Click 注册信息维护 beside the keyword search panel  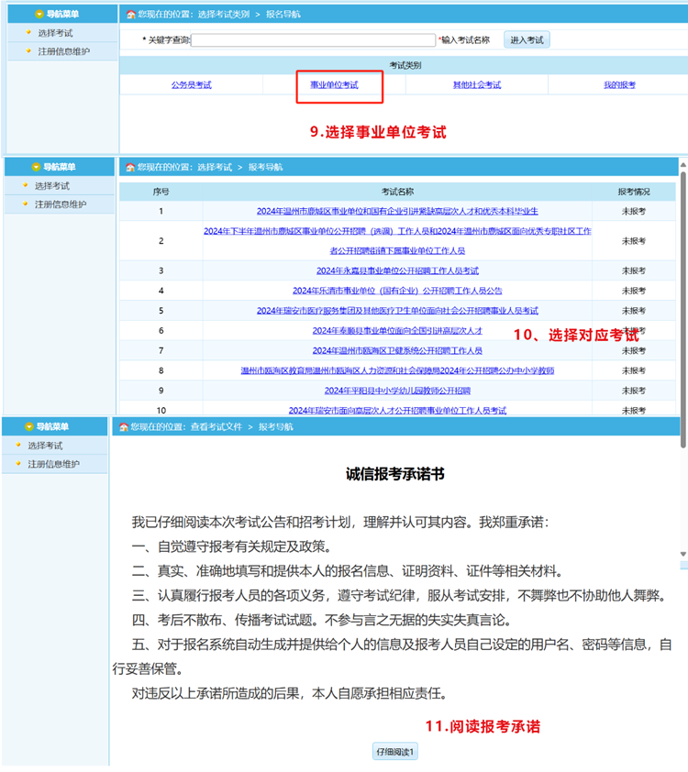63,51
